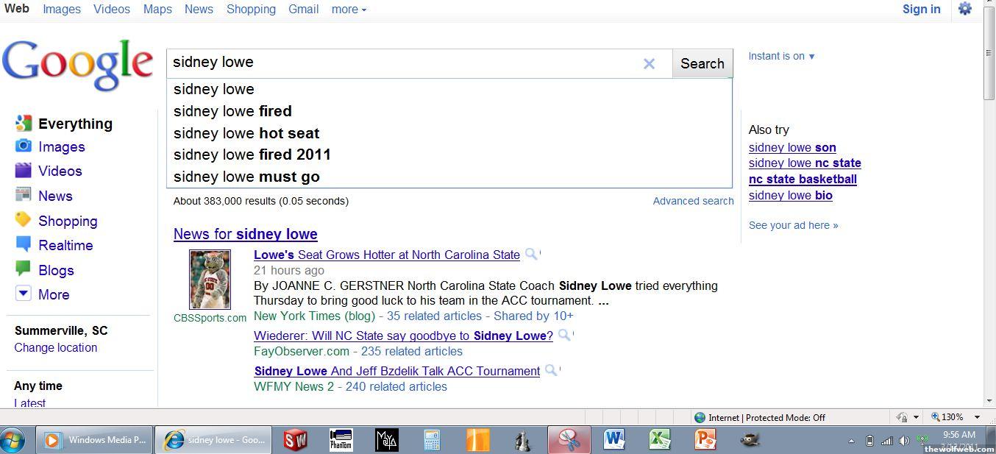This screenshot has width=996, height=454.
Task: Click the Google settings gear icon
Action: (965, 9)
